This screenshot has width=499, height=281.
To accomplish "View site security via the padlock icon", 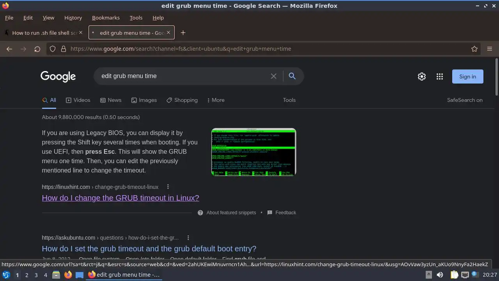I will (64, 49).
